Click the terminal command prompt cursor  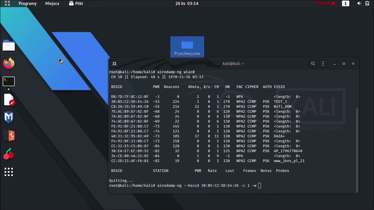pos(260,185)
